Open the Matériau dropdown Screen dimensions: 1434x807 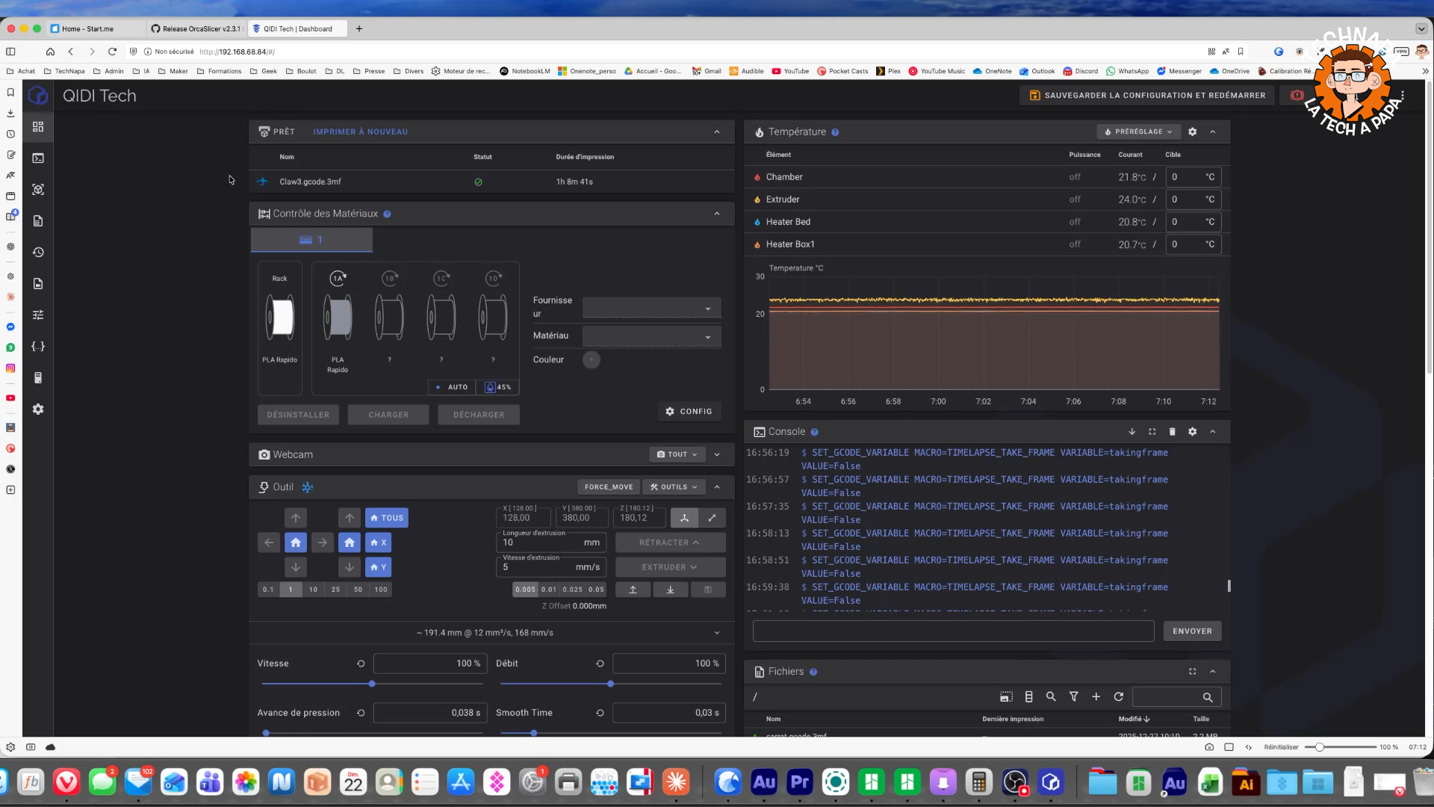pos(651,336)
